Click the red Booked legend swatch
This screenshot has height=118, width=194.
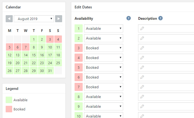[x=9, y=109]
